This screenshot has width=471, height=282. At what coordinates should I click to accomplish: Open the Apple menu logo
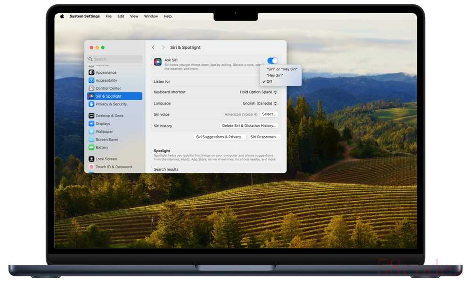tap(62, 16)
